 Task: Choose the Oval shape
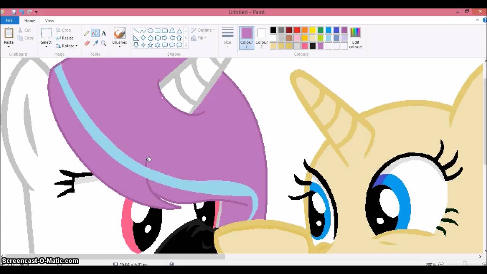(x=150, y=31)
